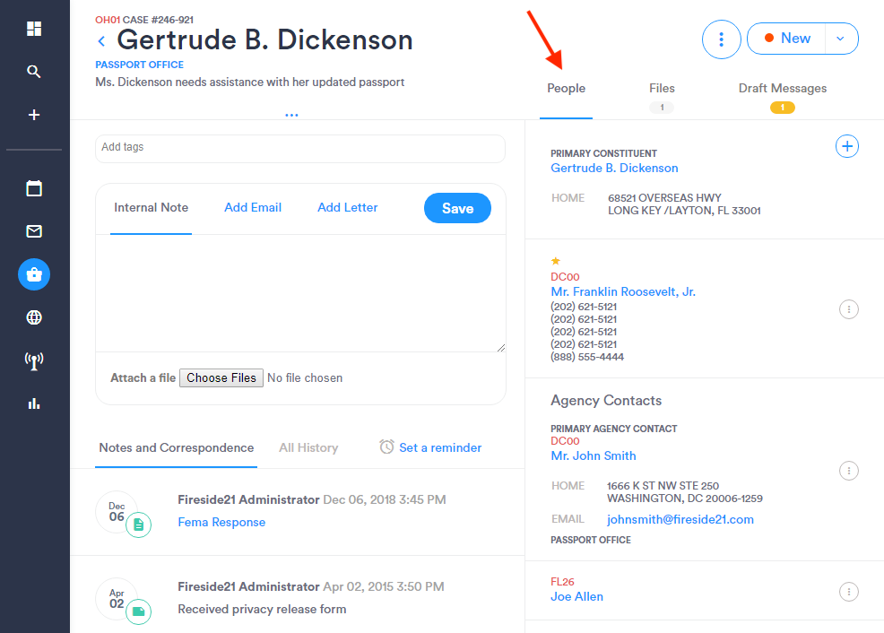The width and height of the screenshot is (884, 633).
Task: Open the options menu for Franklin Roosevelt, Jr.
Action: click(849, 309)
